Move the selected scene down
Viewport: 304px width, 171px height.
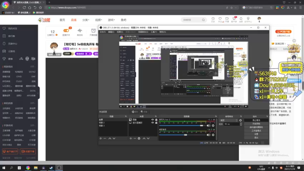point(114,138)
